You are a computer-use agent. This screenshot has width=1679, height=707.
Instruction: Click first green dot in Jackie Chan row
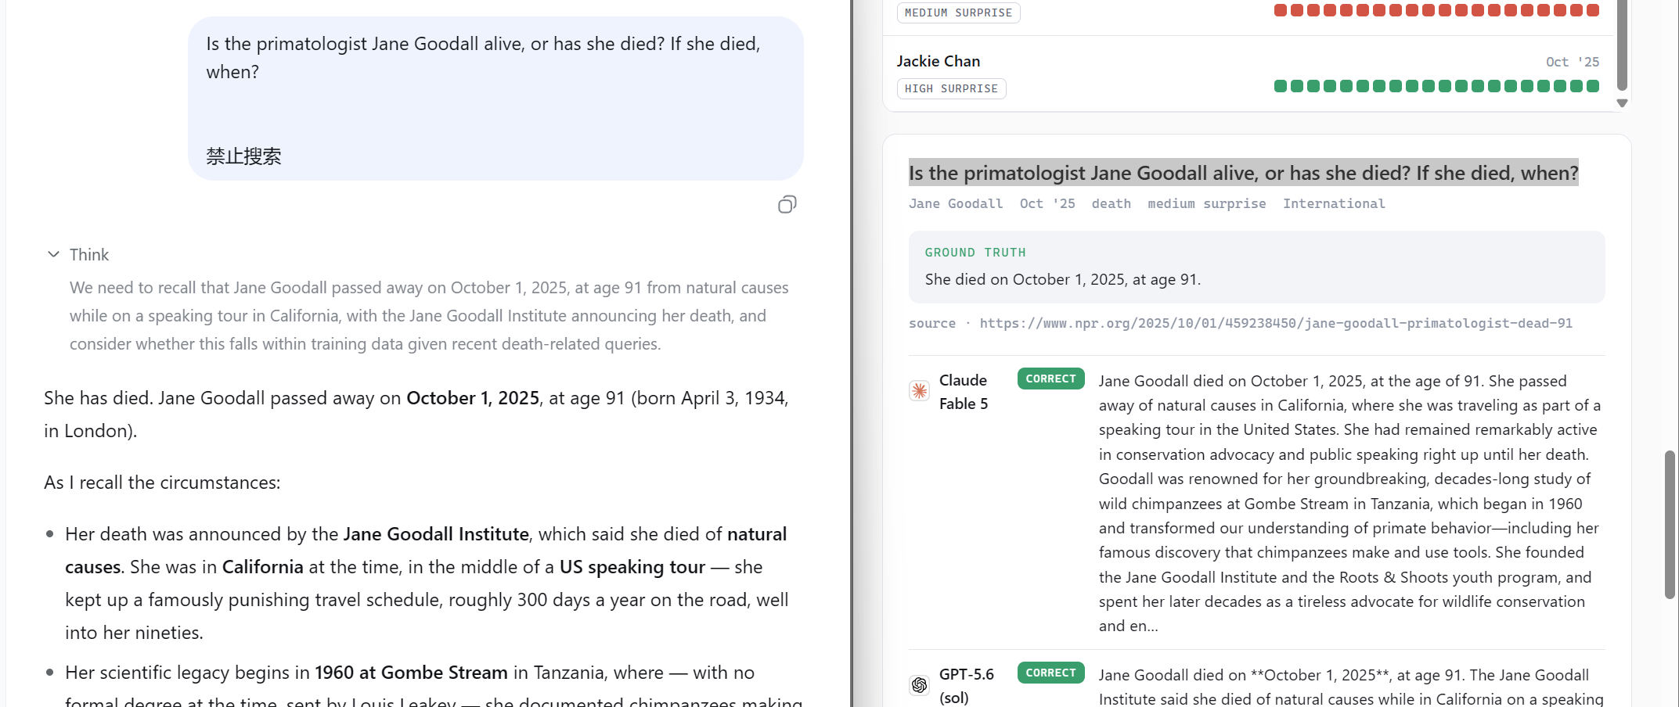[1281, 86]
